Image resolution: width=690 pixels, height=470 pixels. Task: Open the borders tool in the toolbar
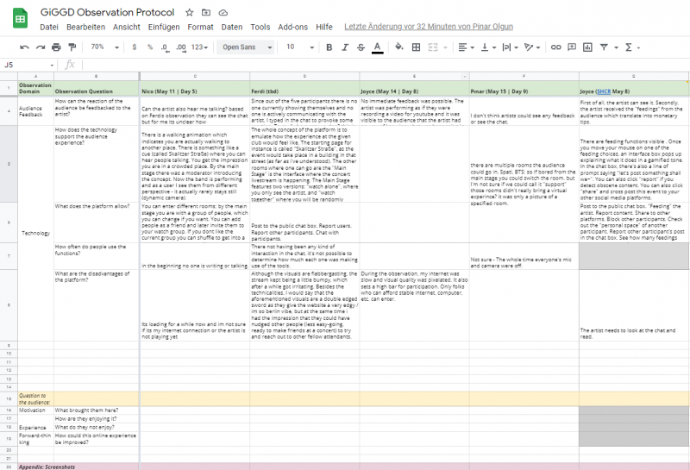[417, 47]
